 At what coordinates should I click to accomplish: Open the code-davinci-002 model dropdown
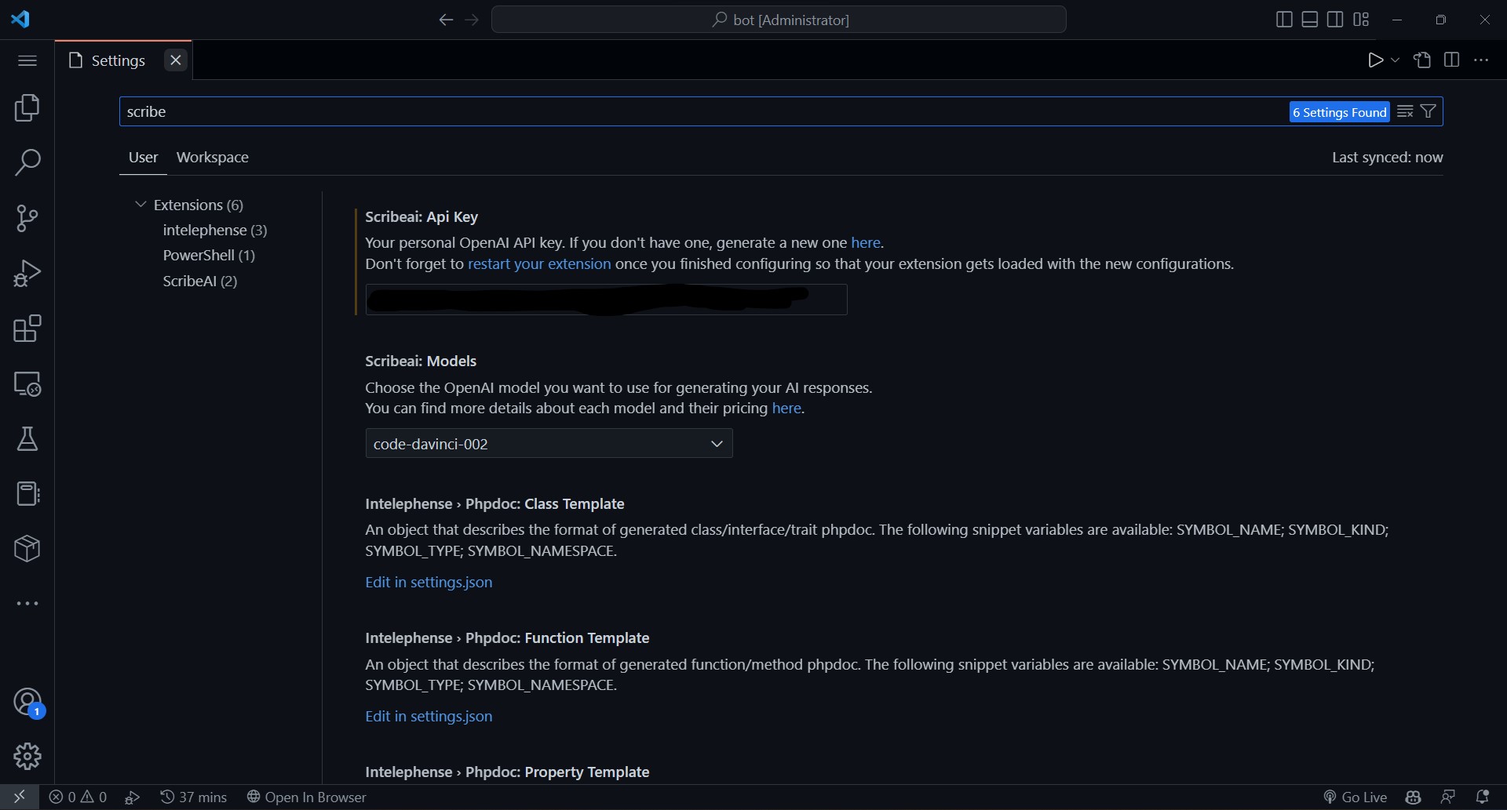click(549, 444)
